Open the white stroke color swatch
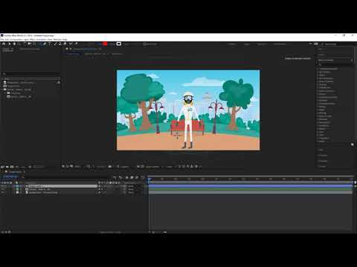 pyautogui.click(x=119, y=44)
